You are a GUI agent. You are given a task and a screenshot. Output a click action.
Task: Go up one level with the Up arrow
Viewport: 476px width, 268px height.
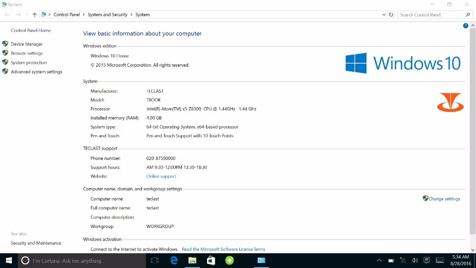(35, 15)
